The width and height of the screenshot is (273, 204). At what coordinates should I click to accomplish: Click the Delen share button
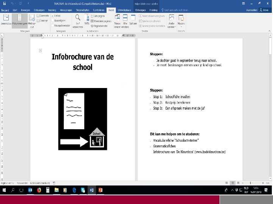tap(264, 10)
